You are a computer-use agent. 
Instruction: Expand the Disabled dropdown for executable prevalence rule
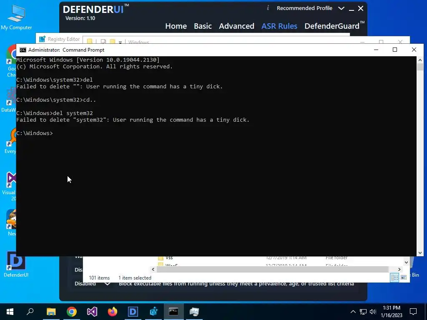tap(107, 283)
